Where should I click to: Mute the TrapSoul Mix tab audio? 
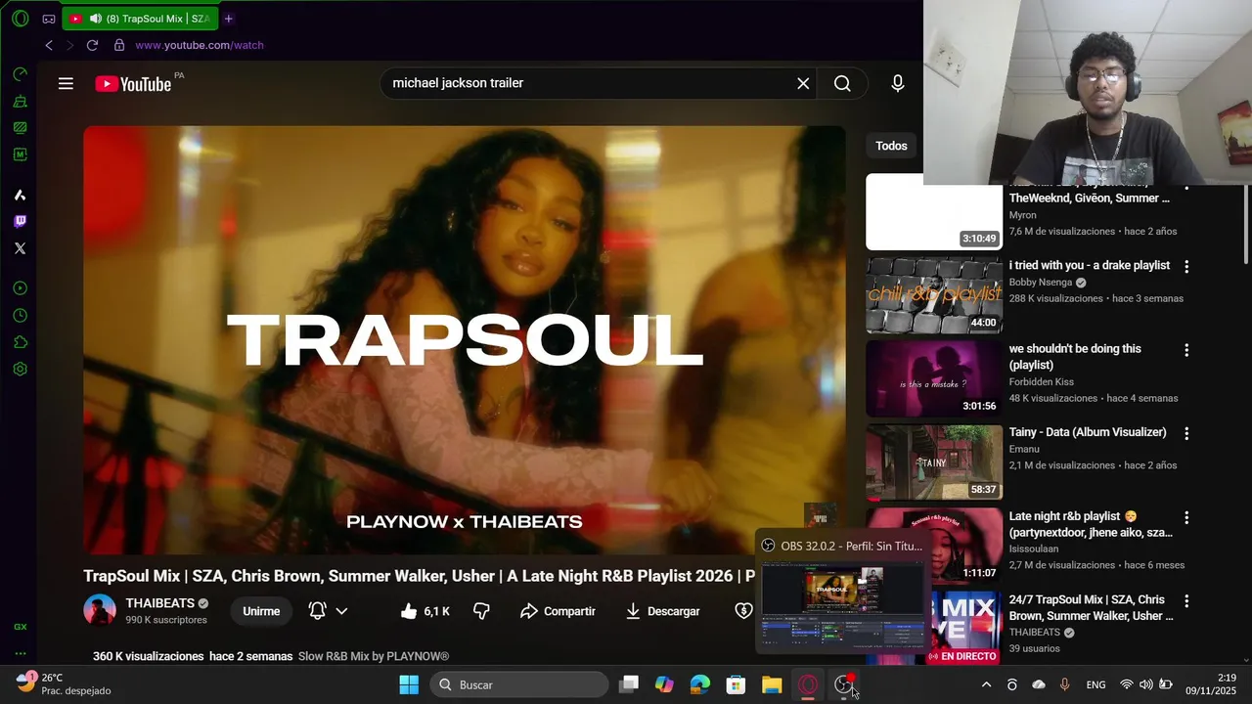coord(95,19)
